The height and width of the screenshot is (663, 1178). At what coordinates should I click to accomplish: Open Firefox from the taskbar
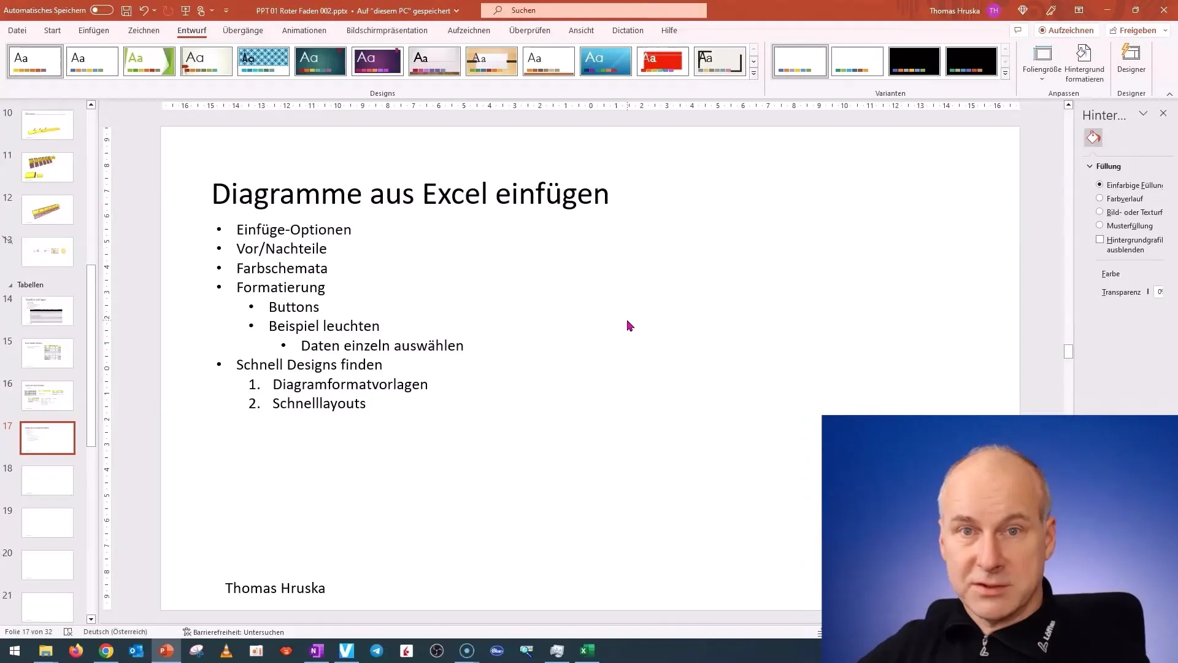click(76, 651)
